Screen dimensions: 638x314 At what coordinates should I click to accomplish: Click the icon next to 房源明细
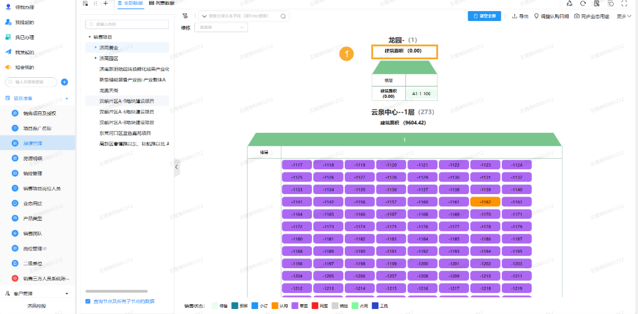coord(15,158)
